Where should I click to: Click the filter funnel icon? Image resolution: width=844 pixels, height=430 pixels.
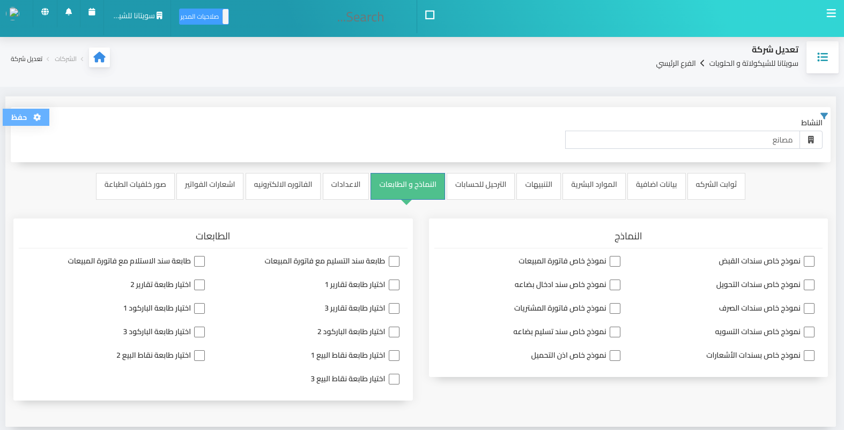[x=824, y=116]
